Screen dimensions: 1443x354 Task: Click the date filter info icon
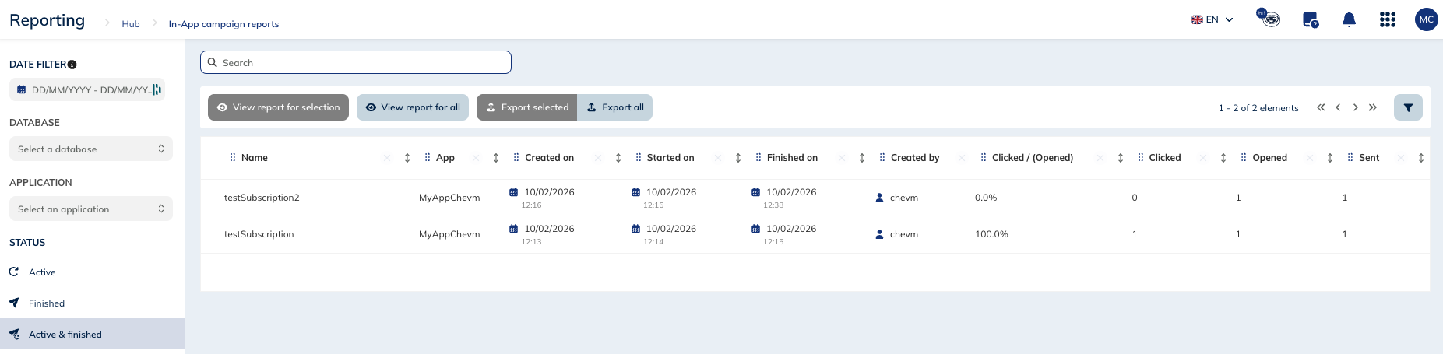(x=72, y=65)
